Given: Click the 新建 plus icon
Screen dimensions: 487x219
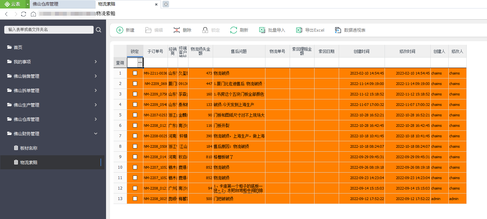Looking at the screenshot, I should pos(120,30).
